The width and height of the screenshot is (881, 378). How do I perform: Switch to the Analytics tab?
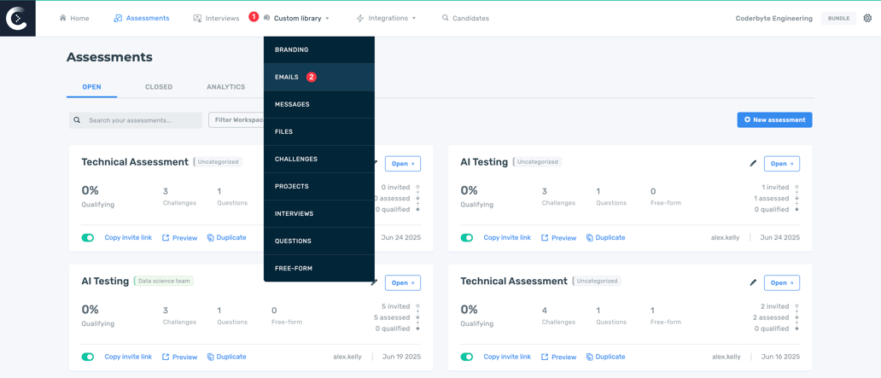coord(225,87)
